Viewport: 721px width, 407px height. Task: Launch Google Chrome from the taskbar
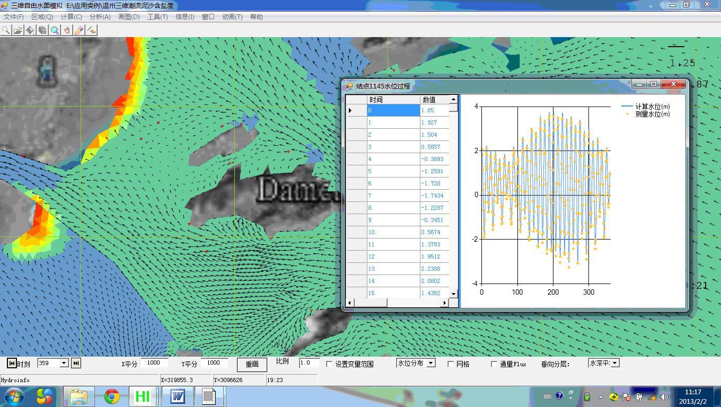[111, 396]
